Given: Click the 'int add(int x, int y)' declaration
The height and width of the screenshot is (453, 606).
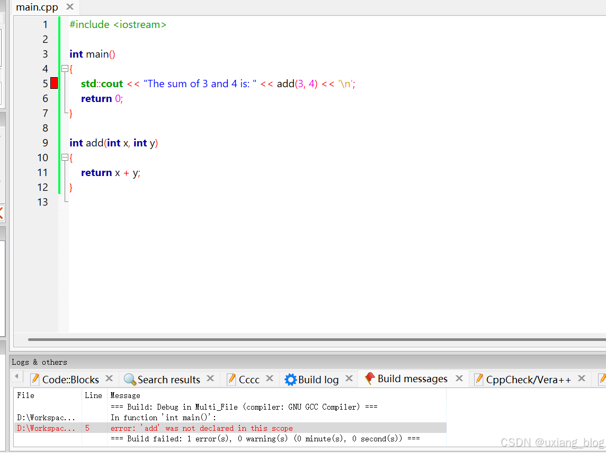Looking at the screenshot, I should 113,143.
